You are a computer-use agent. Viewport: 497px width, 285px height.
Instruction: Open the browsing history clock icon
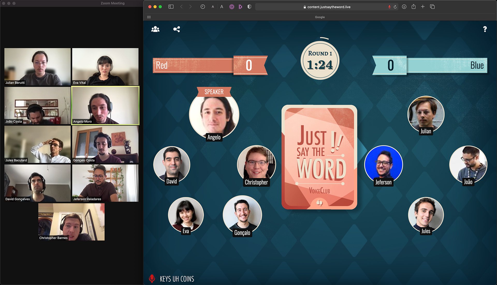pyautogui.click(x=203, y=7)
